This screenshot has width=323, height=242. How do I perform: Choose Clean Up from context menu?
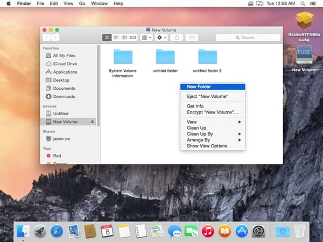[x=213, y=128]
